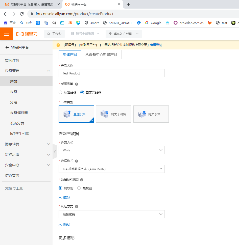Collapse the 设备管理 sidebar section
This screenshot has height=245, width=239.
49,71
